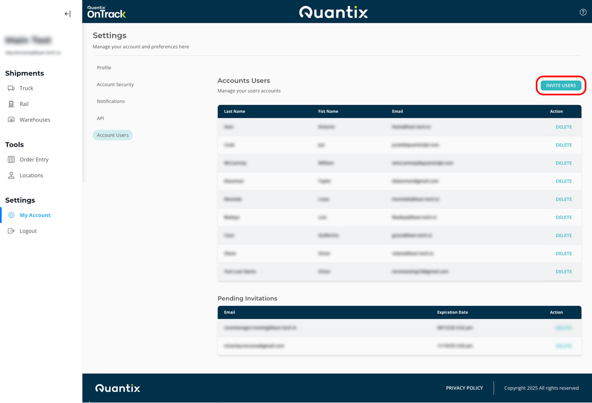Select the Order Entry tool icon
The height and width of the screenshot is (403, 592).
(x=10, y=159)
